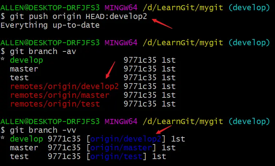Click the 'remotes/origin/master' entry
The width and height of the screenshot is (275, 166).
[59, 95]
